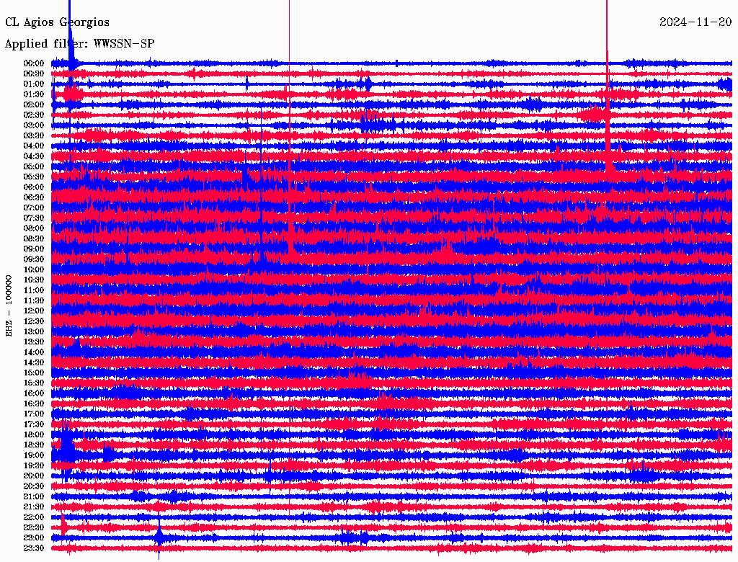Select the 12:30 time row label
The width and height of the screenshot is (738, 562).
tap(34, 321)
